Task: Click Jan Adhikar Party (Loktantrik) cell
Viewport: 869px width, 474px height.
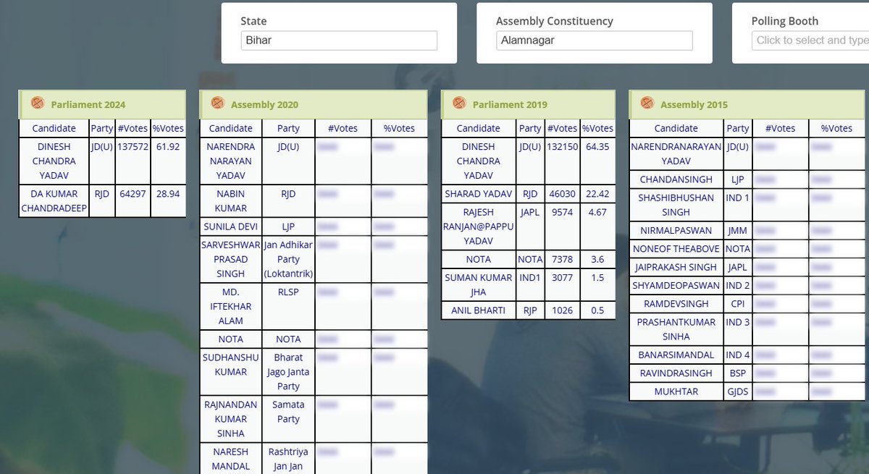Action: pyautogui.click(x=288, y=259)
